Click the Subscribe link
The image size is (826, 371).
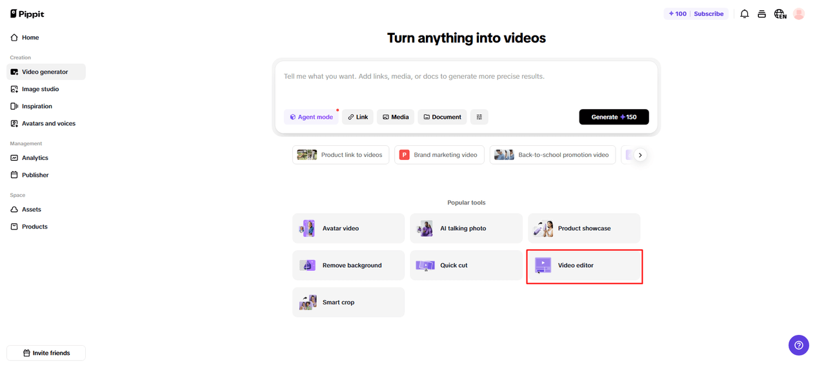[709, 14]
